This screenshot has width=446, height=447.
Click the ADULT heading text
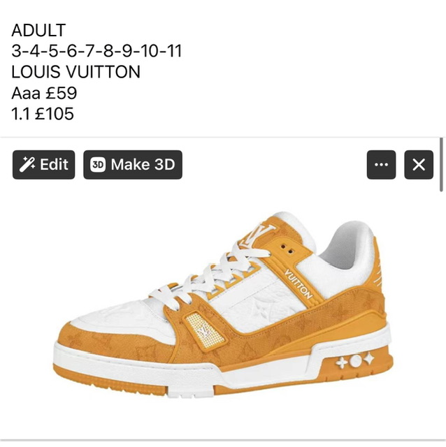[x=39, y=30]
